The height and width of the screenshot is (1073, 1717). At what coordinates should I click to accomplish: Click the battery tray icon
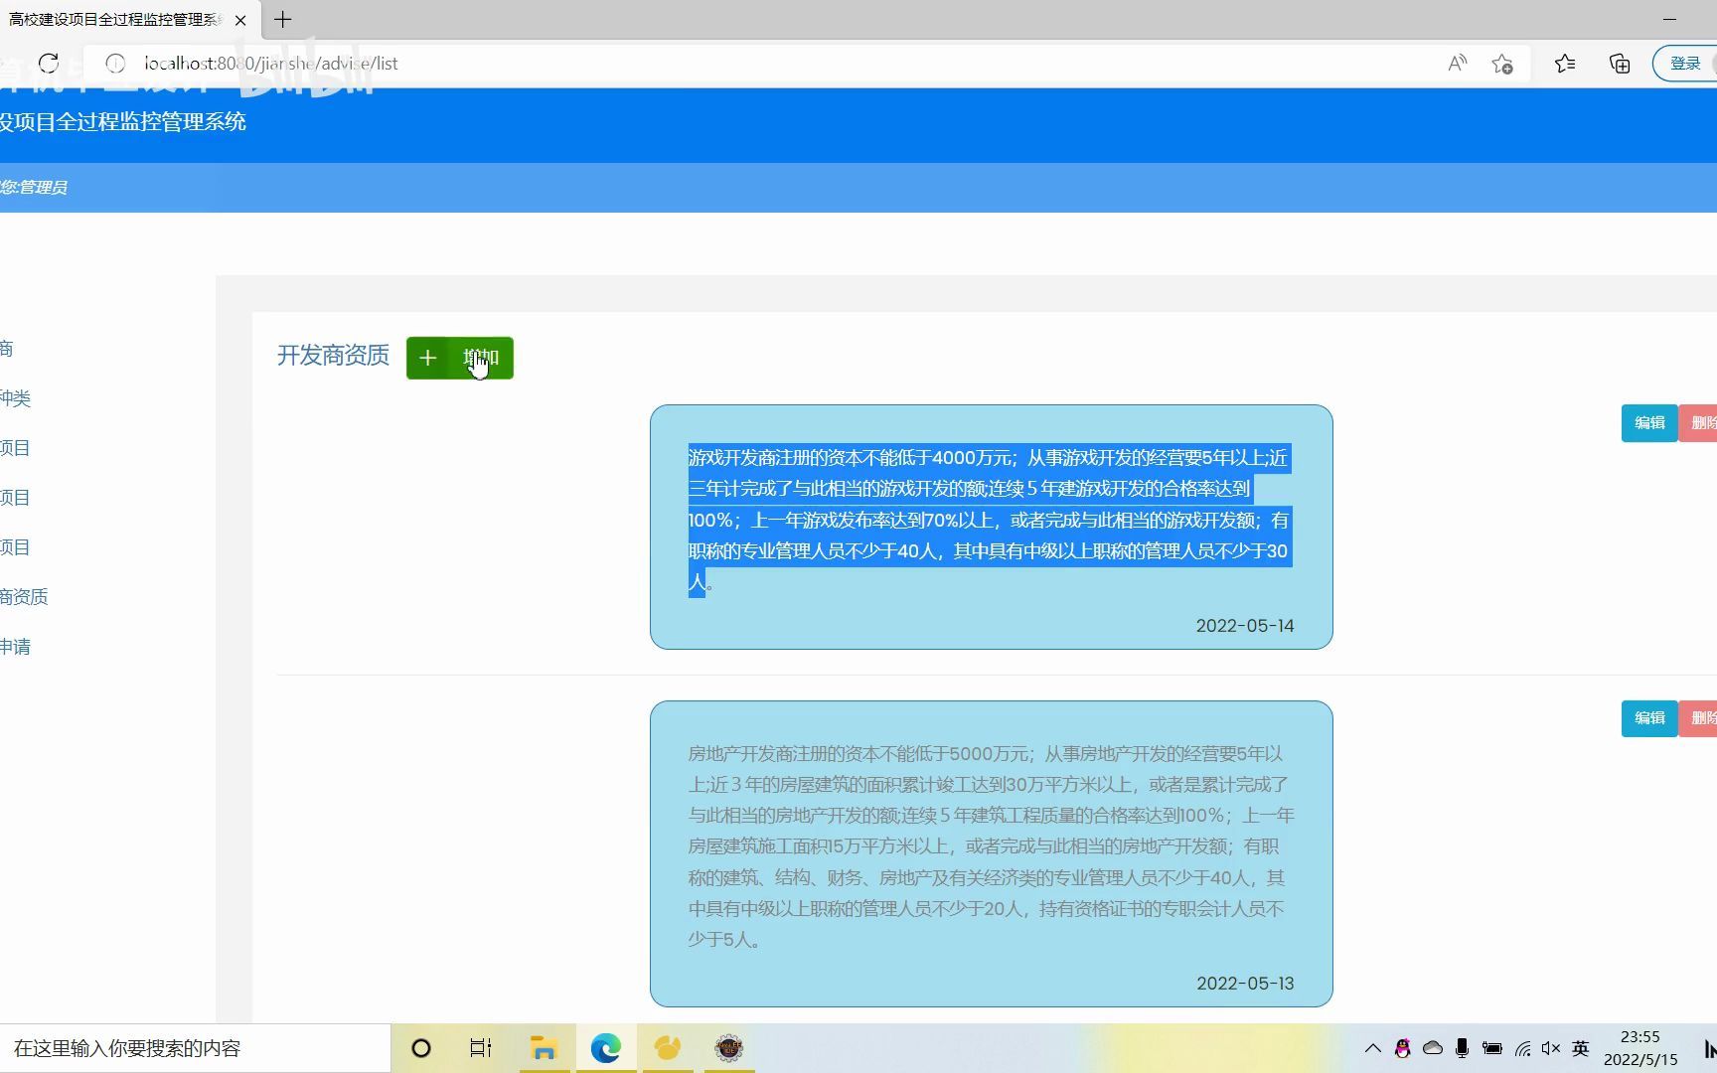click(x=1492, y=1048)
